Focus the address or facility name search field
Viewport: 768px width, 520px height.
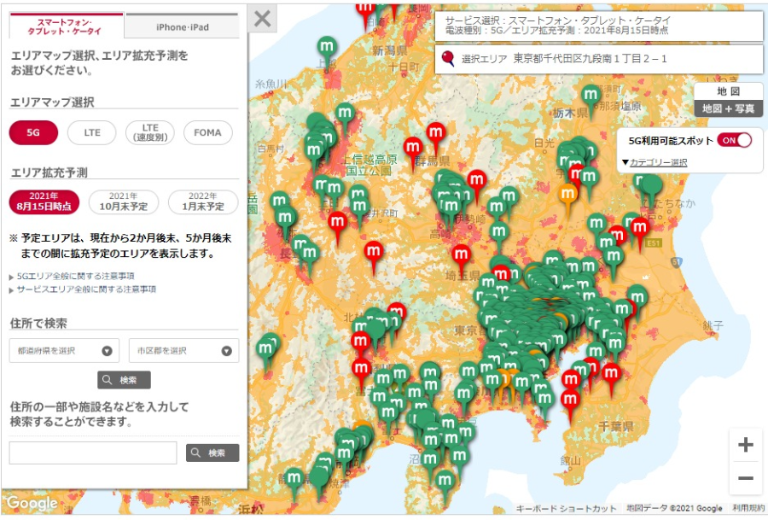pyautogui.click(x=93, y=453)
